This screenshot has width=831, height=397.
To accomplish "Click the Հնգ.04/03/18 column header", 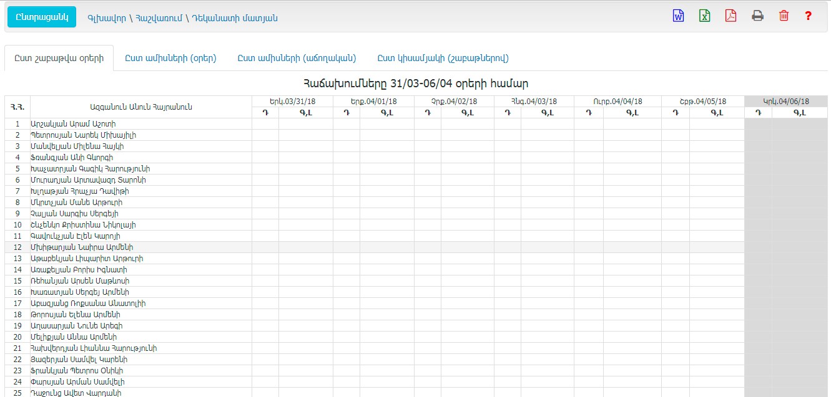I will coord(533,101).
